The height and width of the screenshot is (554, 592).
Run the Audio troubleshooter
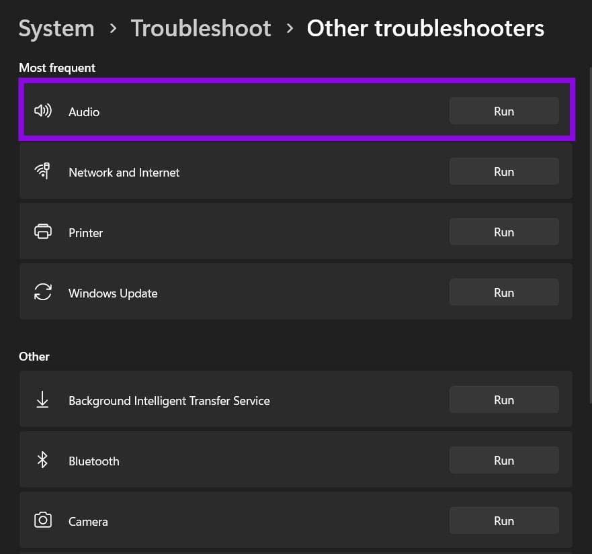(504, 111)
